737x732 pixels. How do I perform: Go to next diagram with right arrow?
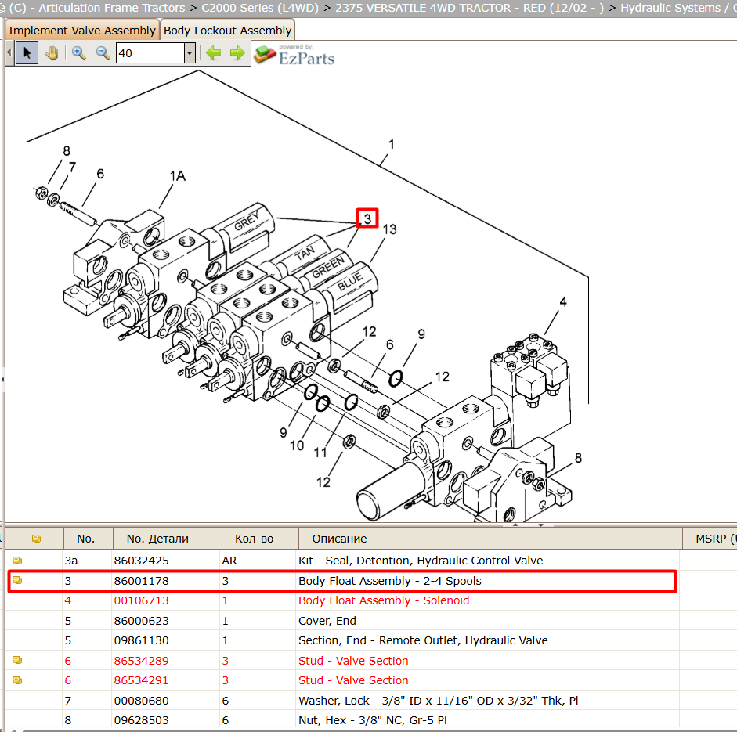(x=237, y=53)
